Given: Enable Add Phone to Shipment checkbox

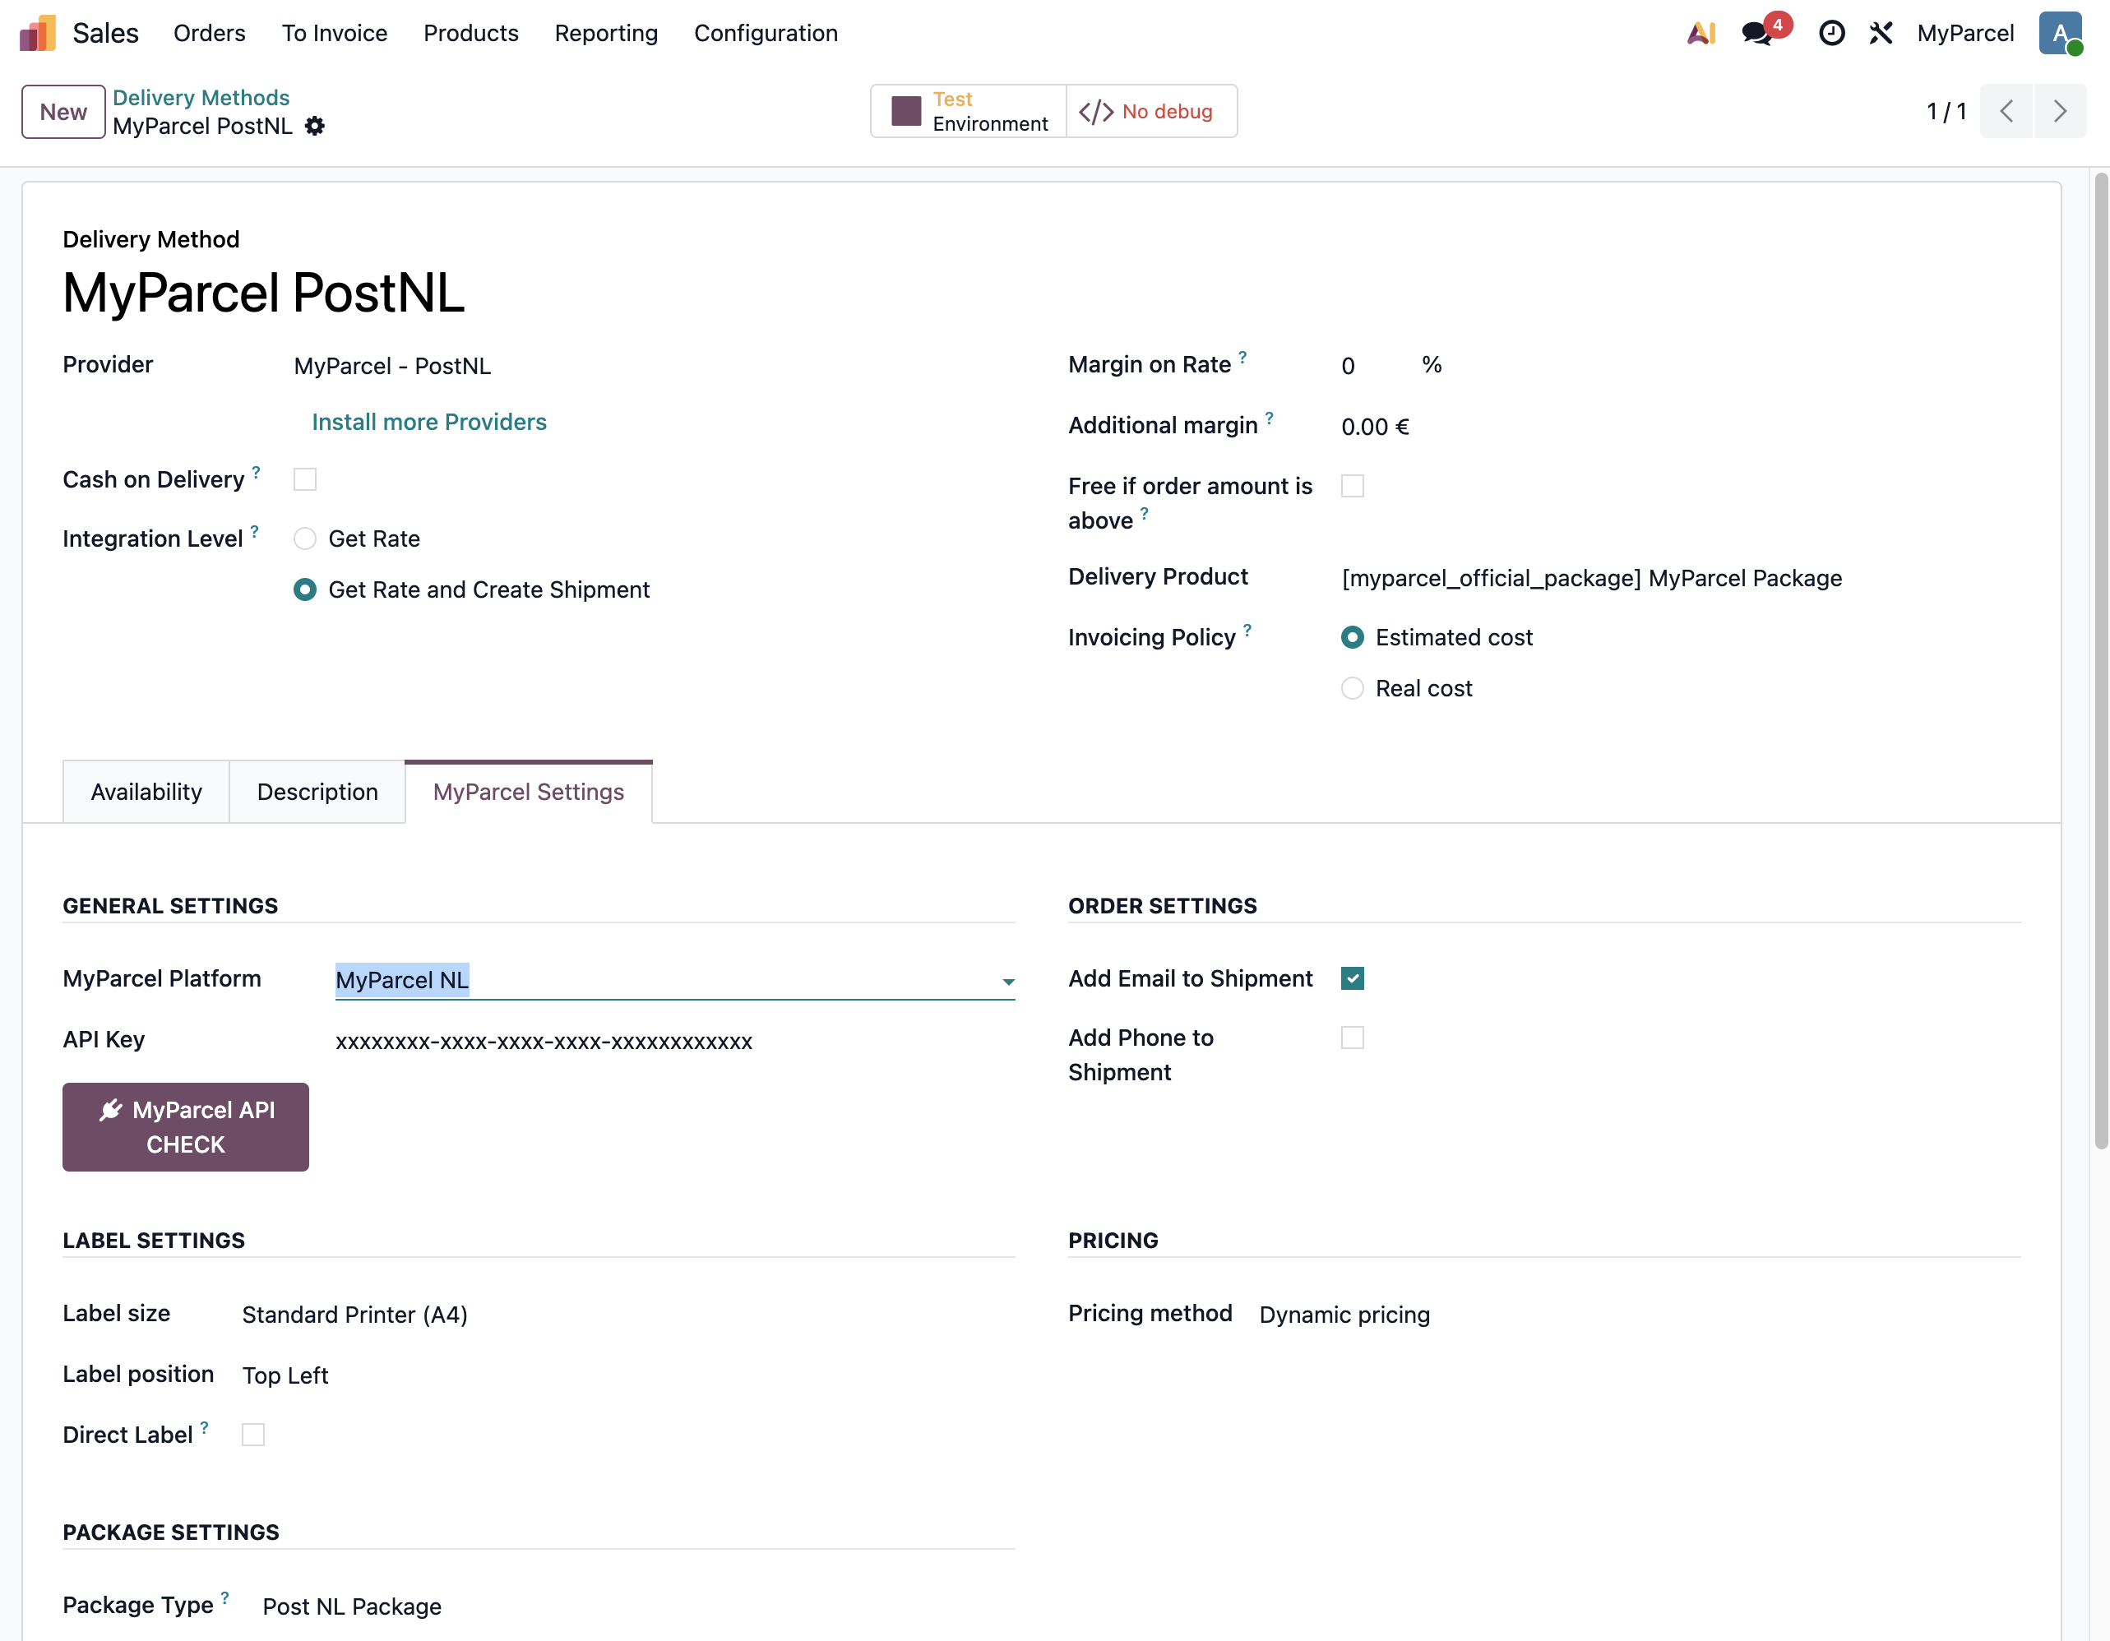Looking at the screenshot, I should [x=1353, y=1038].
